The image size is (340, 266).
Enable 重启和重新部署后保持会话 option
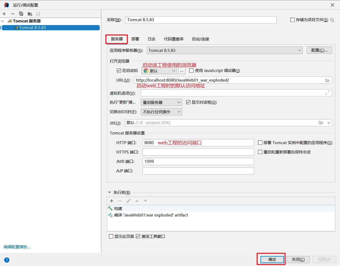pyautogui.click(x=260, y=152)
